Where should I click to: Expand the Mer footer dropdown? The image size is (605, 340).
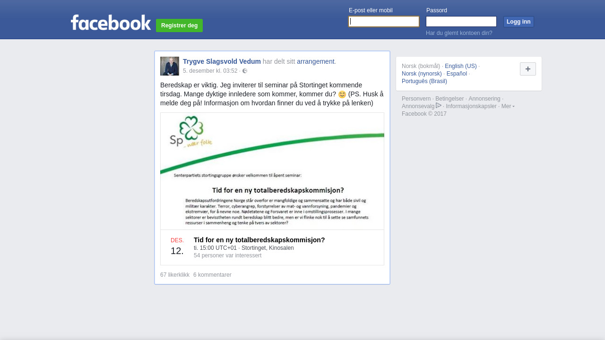tap(508, 106)
